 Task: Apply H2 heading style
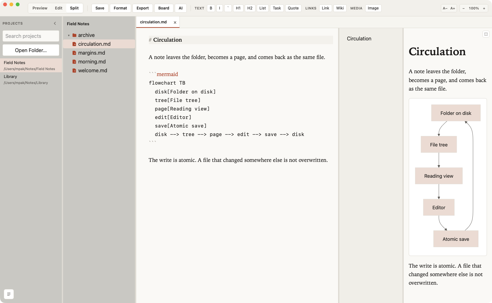[250, 8]
